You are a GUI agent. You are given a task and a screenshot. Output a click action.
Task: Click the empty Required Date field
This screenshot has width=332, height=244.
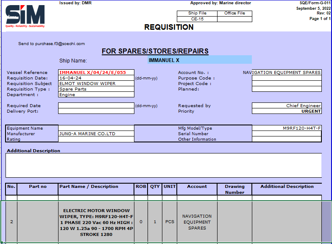tap(96, 106)
